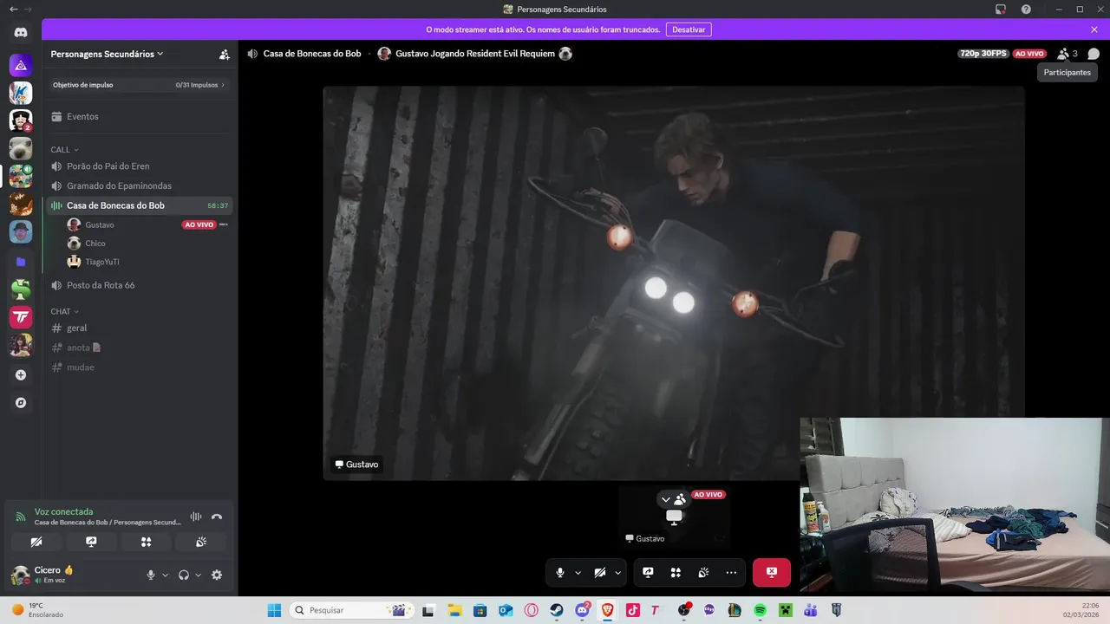Open the weather widget showing 19°C
The width and height of the screenshot is (1110, 624).
click(x=39, y=610)
